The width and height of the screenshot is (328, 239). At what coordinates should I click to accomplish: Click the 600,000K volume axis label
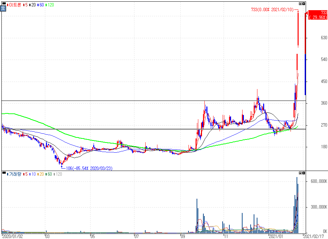click(x=319, y=181)
